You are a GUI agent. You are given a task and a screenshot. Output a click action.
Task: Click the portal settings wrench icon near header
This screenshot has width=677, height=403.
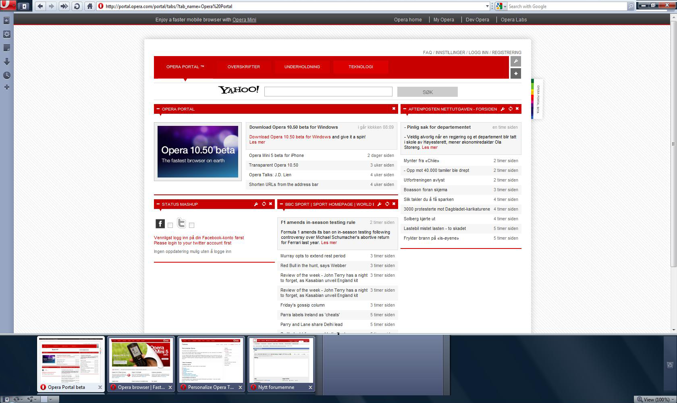(x=516, y=61)
